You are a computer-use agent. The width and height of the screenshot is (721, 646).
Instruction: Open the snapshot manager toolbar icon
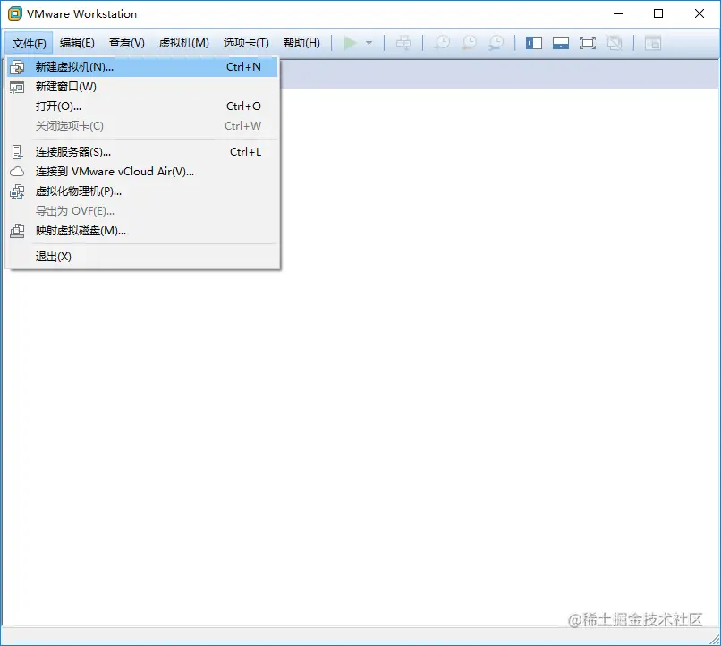click(496, 43)
